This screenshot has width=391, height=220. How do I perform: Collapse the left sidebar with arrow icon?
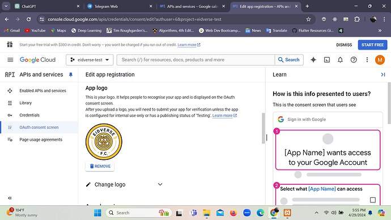coord(10,198)
